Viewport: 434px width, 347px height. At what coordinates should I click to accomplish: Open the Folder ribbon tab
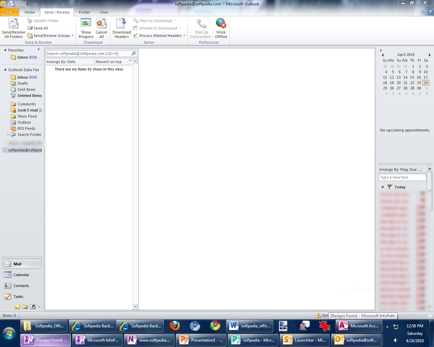[84, 12]
